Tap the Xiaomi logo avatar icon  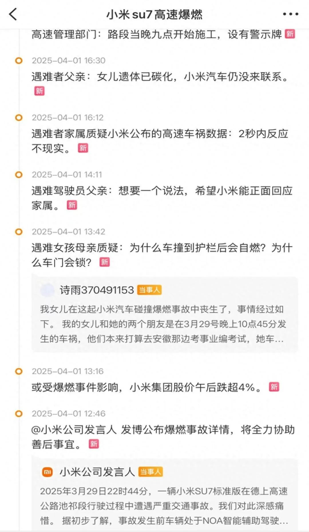click(x=47, y=472)
